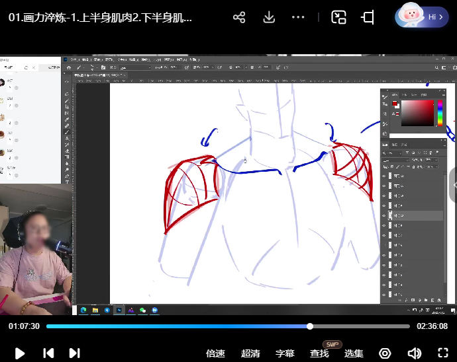This screenshot has width=457, height=362.
Task: Open the 选集 episode list
Action: 354,353
